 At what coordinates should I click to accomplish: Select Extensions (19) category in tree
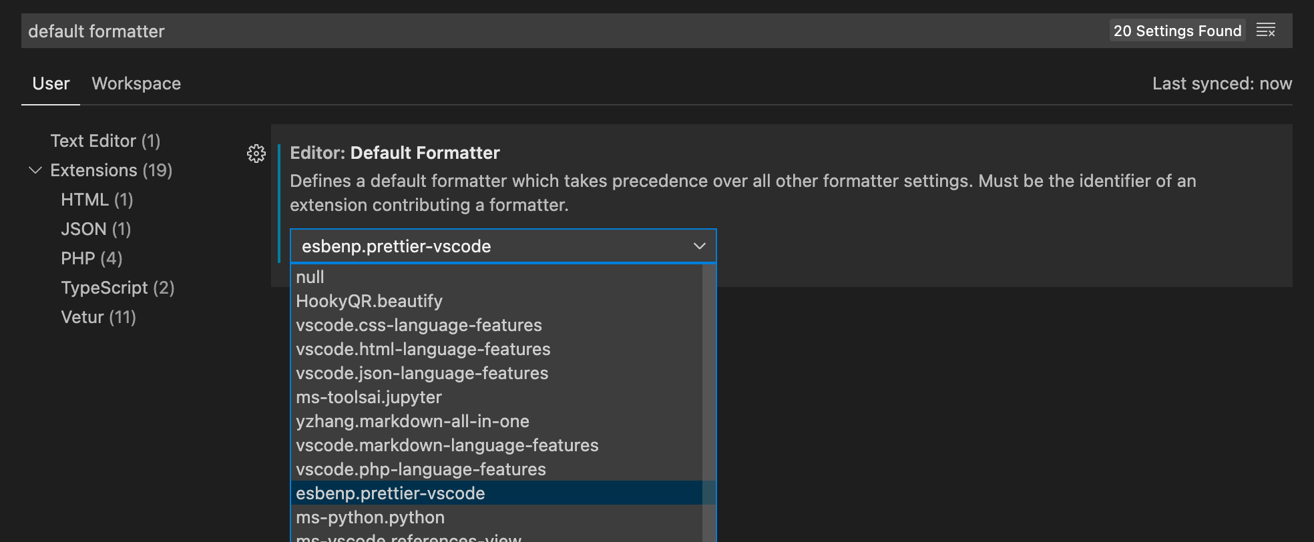(112, 170)
